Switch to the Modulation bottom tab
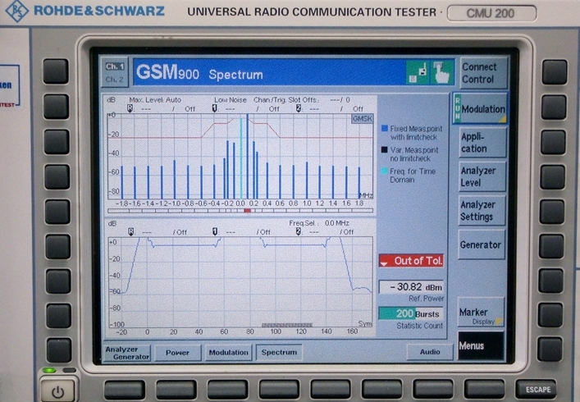Screen dimensions: 580x402 click(x=229, y=353)
